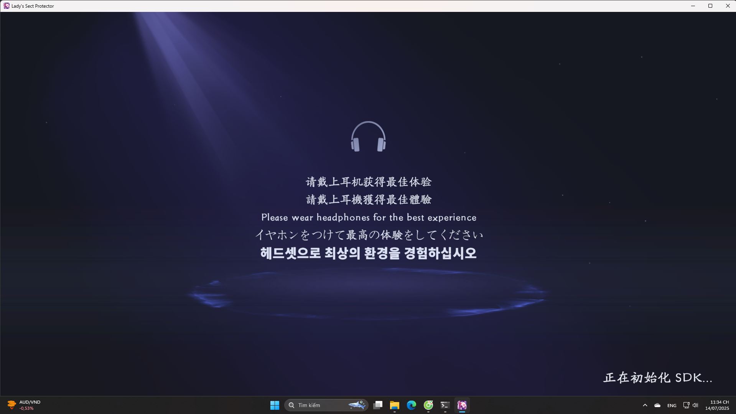Open Task View from the taskbar
Image resolution: width=736 pixels, height=414 pixels.
378,405
